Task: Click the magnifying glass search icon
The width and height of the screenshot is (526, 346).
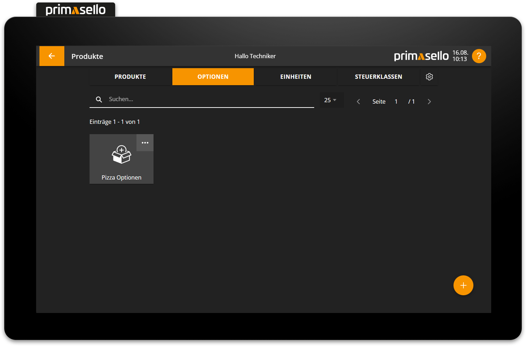Action: [x=99, y=99]
